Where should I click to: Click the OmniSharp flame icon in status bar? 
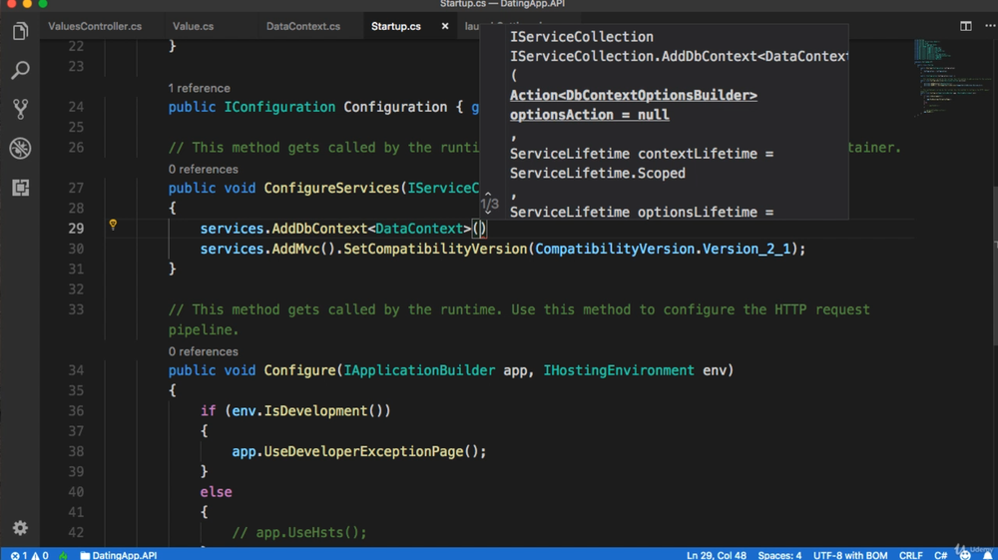click(63, 555)
